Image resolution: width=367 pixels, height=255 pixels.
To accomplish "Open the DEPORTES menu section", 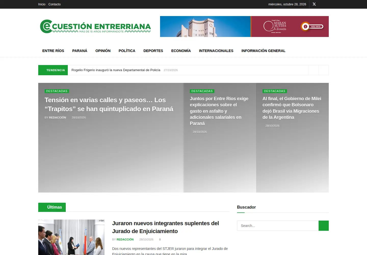I will [153, 51].
